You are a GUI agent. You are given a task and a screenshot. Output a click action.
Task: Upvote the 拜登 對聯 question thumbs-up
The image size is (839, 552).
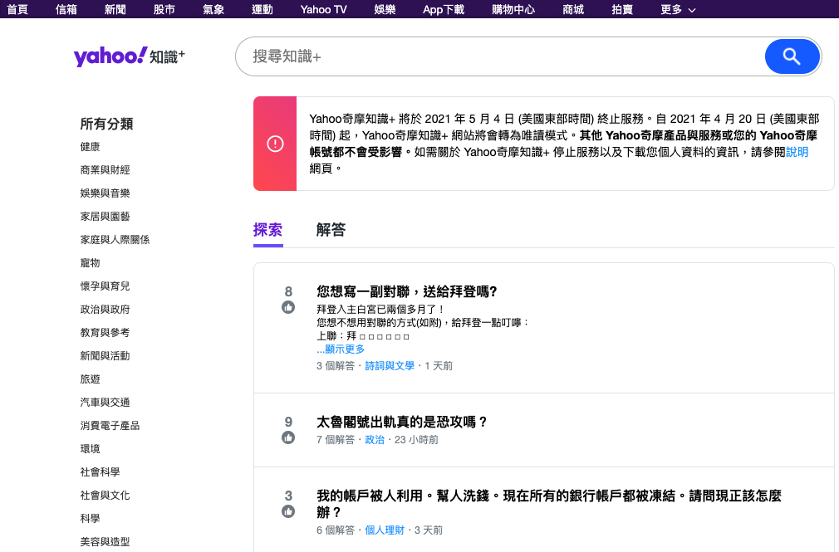click(x=288, y=307)
